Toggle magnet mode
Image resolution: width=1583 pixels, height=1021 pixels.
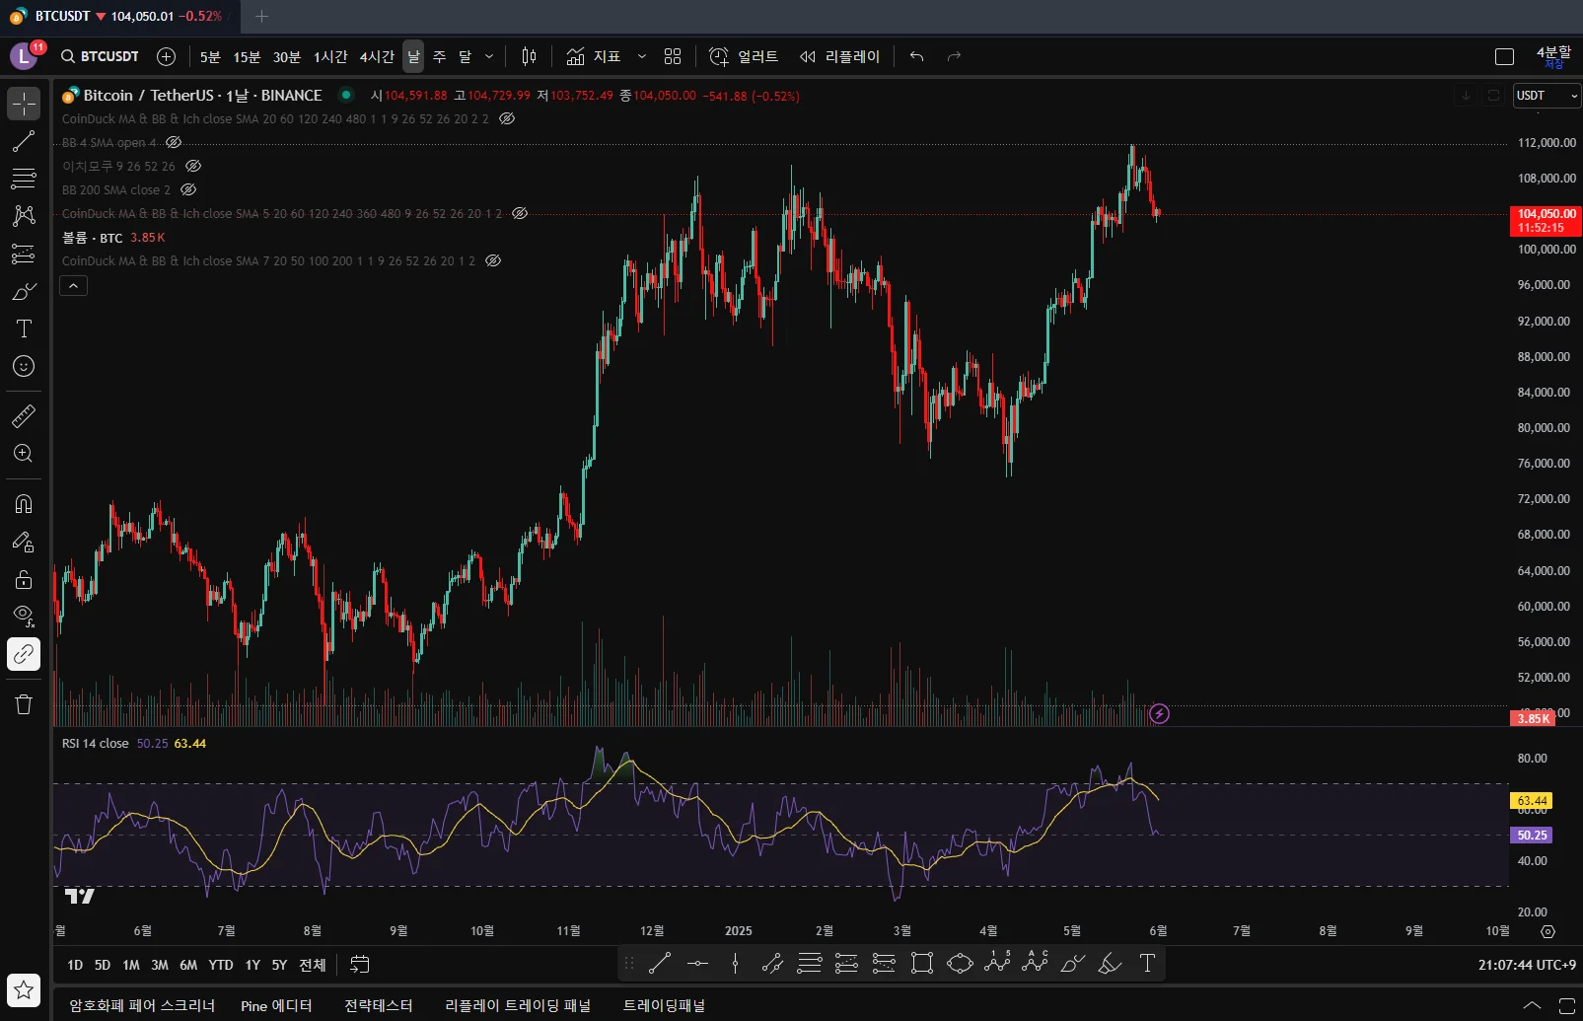tap(24, 504)
